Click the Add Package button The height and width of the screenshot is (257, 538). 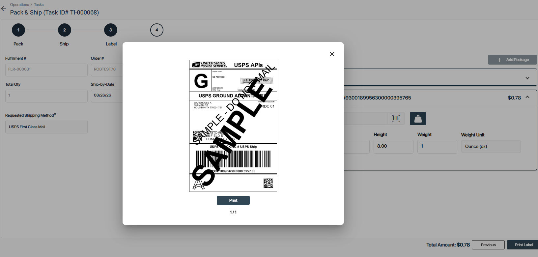point(512,60)
